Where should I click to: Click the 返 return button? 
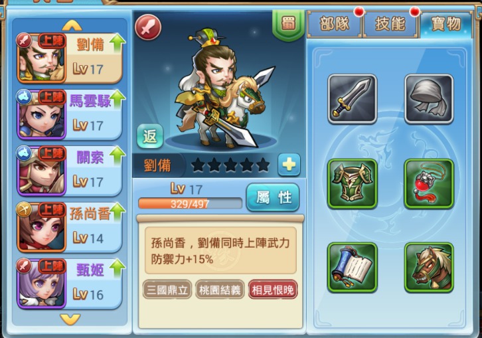(x=150, y=136)
